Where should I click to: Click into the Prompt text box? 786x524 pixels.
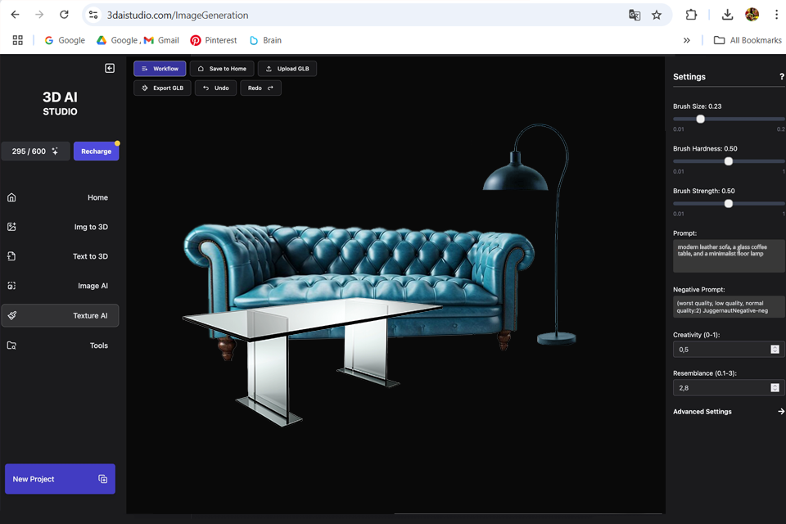coord(729,256)
